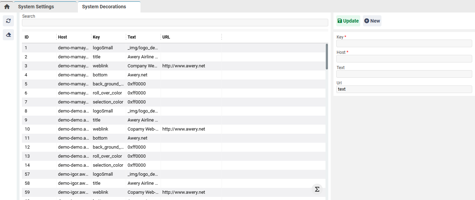Screen dimensions: 475x200
Task: Click the Home icon in the top corner
Action: [x=7, y=6]
